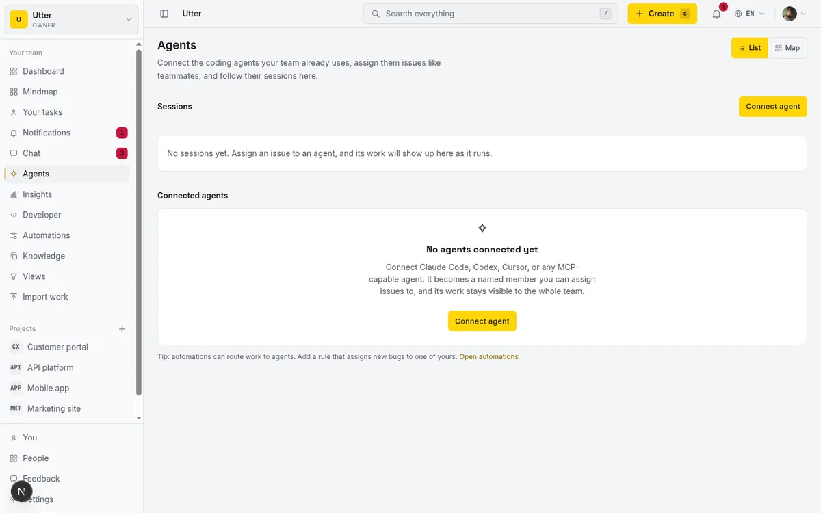The width and height of the screenshot is (821, 513).
Task: Open the EN language dropdown
Action: click(x=749, y=14)
